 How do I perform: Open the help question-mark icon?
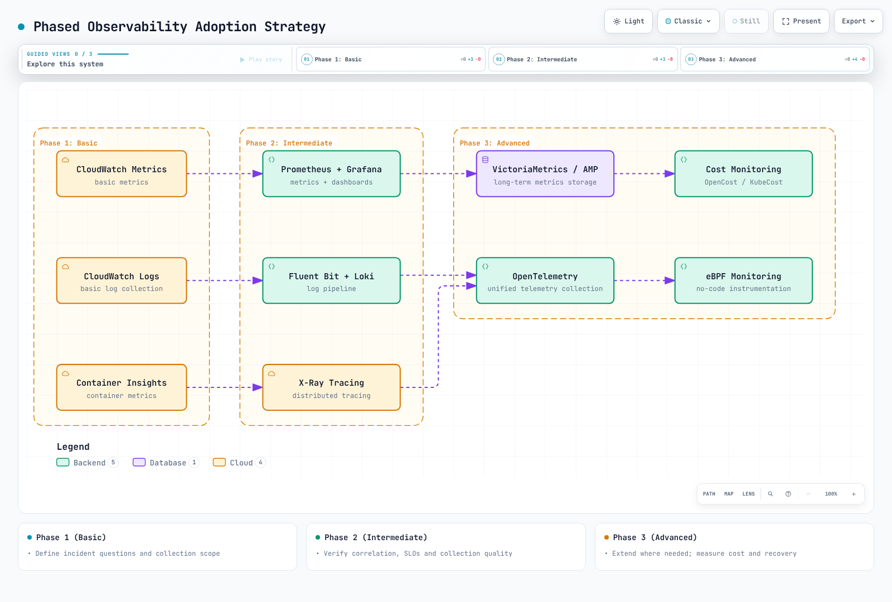click(788, 494)
